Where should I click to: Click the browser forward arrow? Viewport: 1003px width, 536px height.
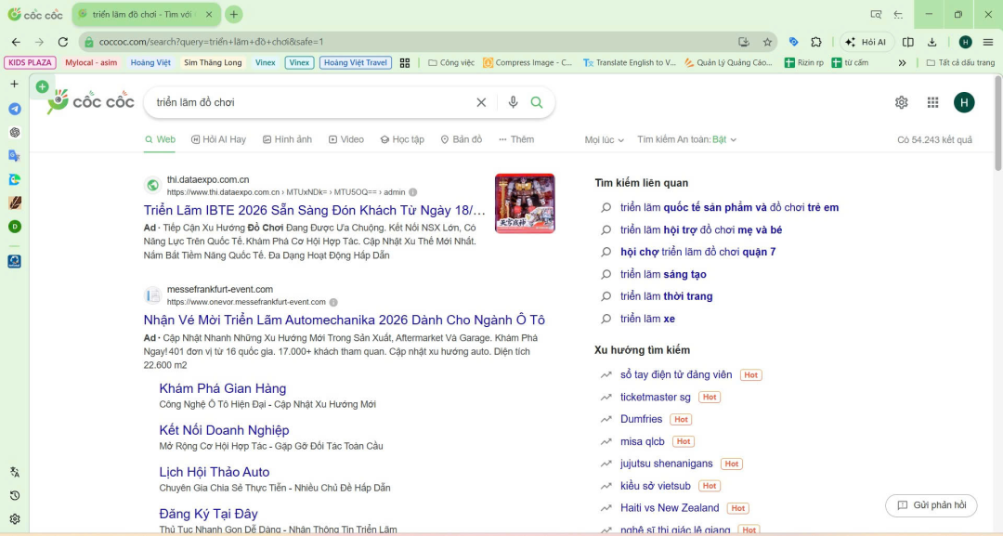[39, 42]
